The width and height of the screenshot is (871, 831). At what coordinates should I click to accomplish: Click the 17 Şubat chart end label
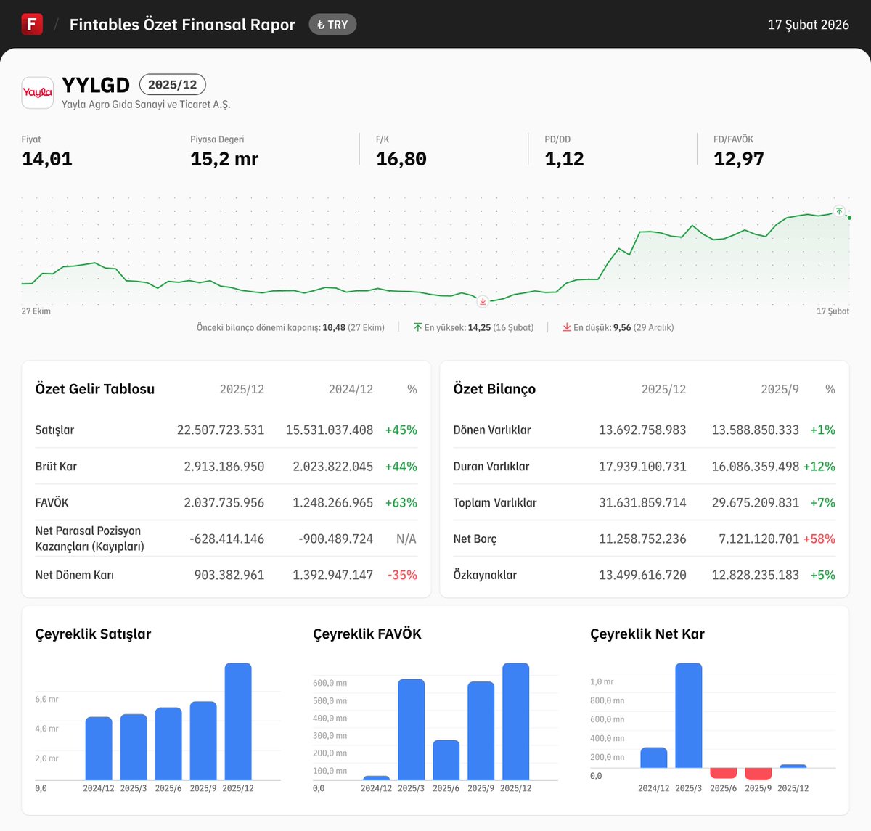(833, 311)
